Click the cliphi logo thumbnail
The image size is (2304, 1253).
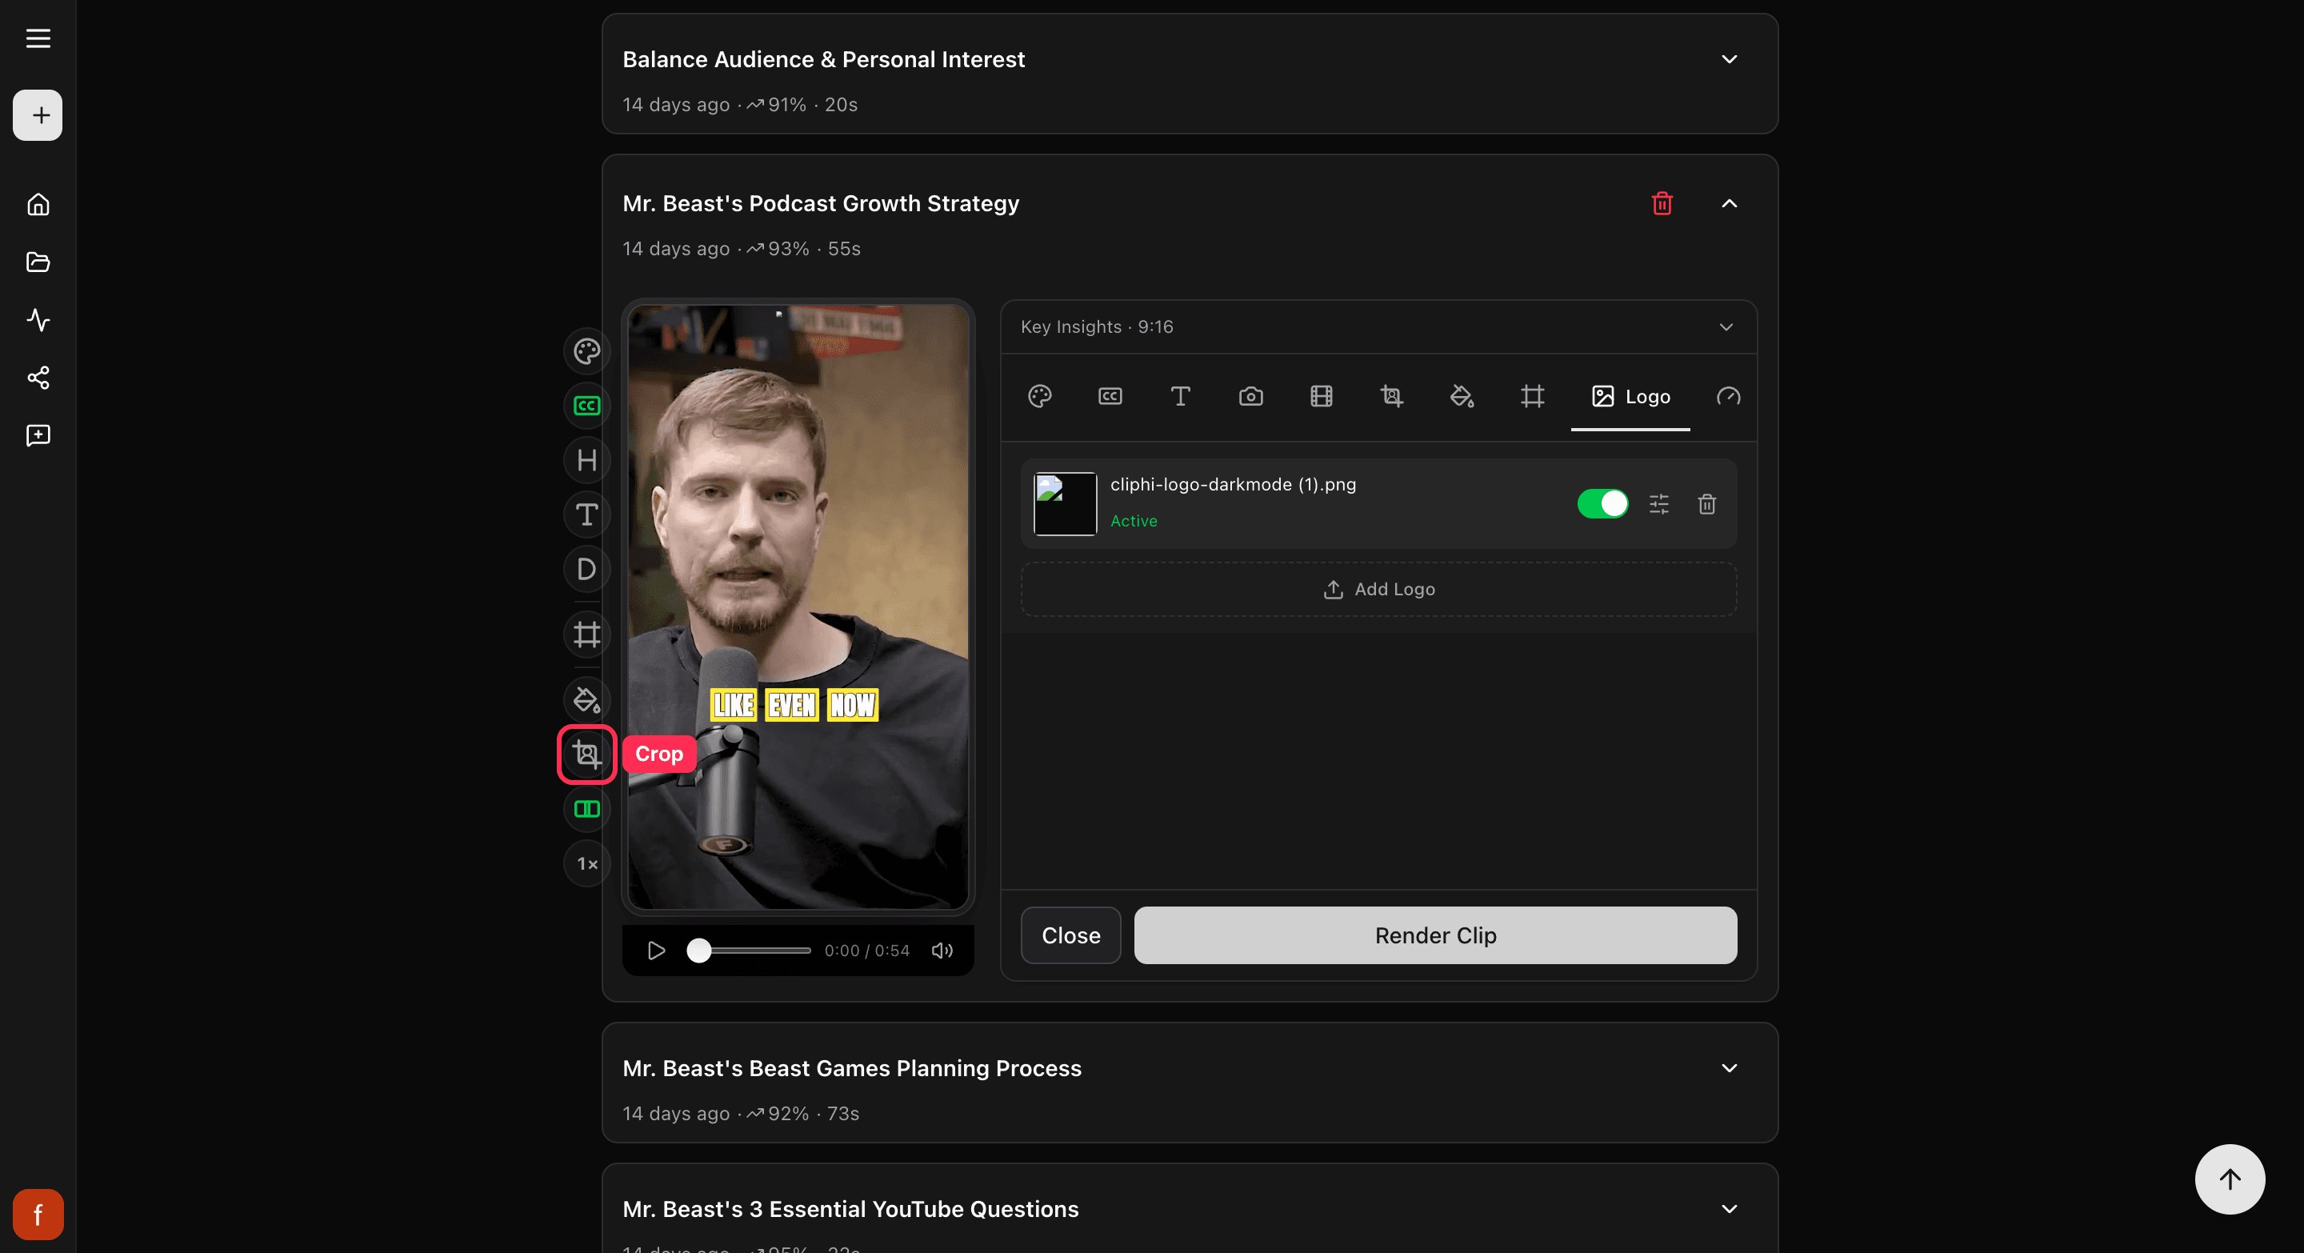[x=1064, y=503]
